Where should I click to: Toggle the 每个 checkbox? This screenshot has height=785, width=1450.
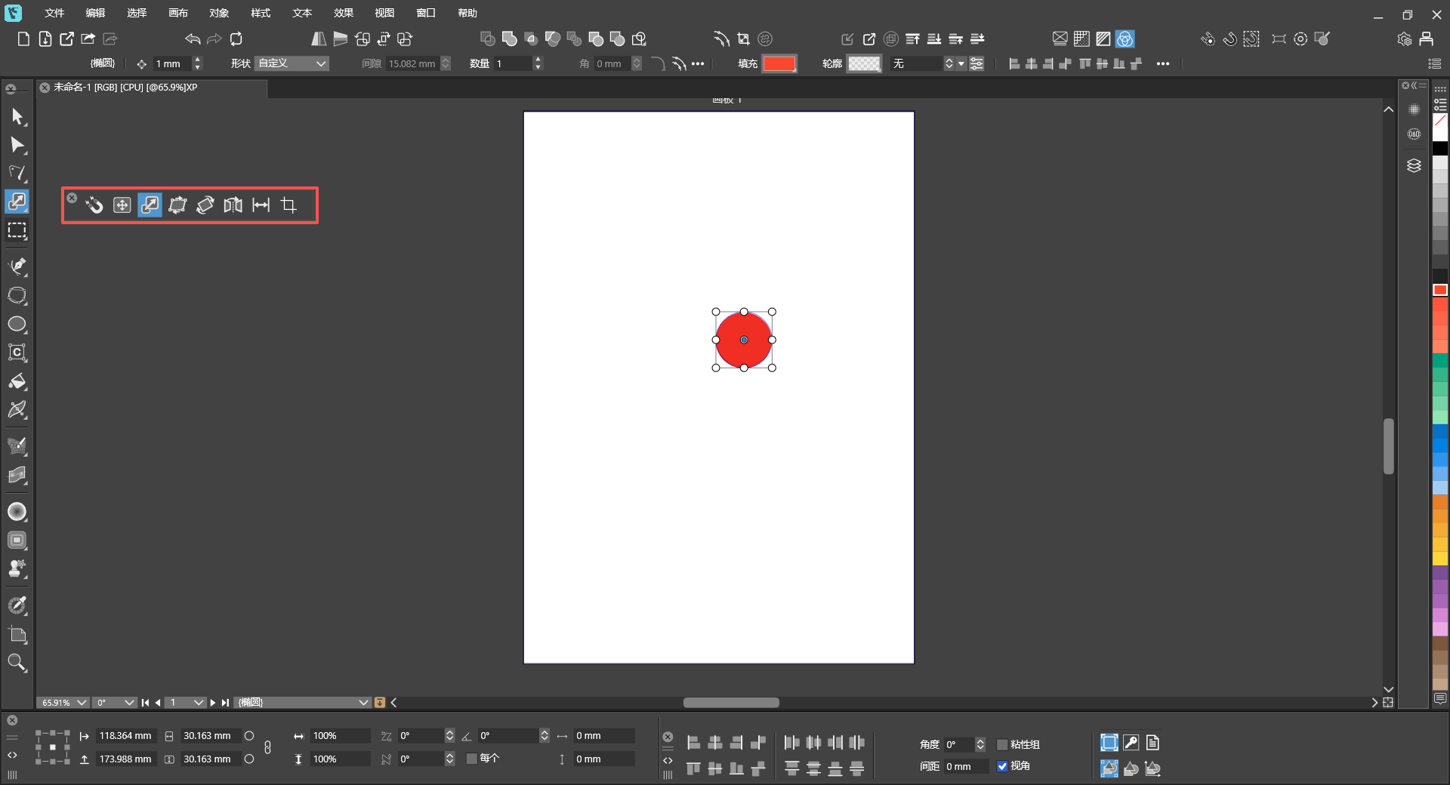click(471, 759)
